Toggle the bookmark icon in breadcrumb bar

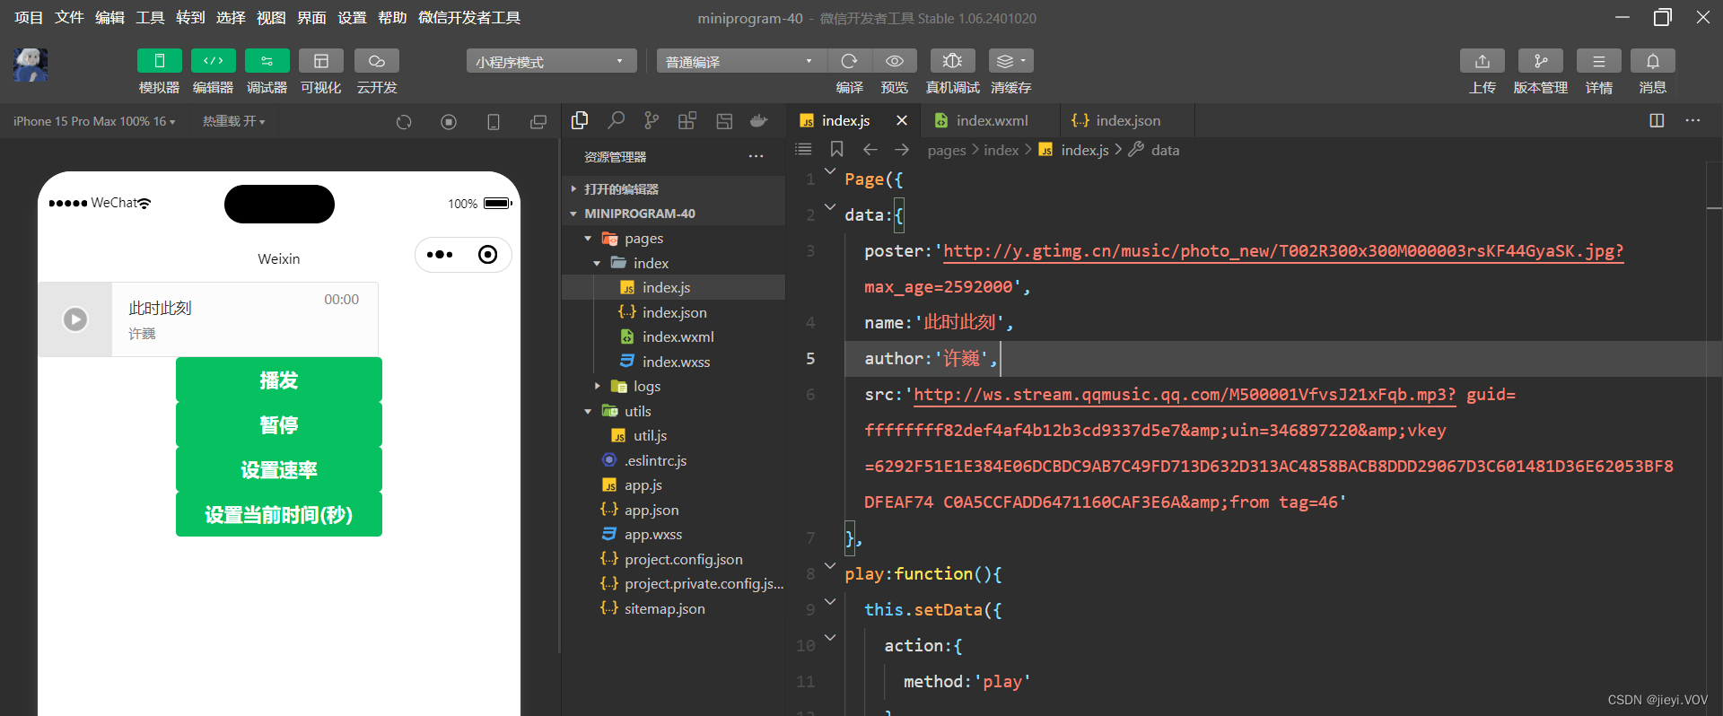click(836, 149)
